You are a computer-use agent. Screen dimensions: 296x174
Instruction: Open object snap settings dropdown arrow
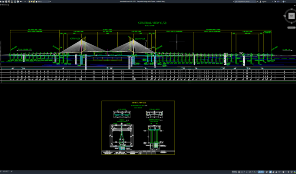click(x=265, y=172)
